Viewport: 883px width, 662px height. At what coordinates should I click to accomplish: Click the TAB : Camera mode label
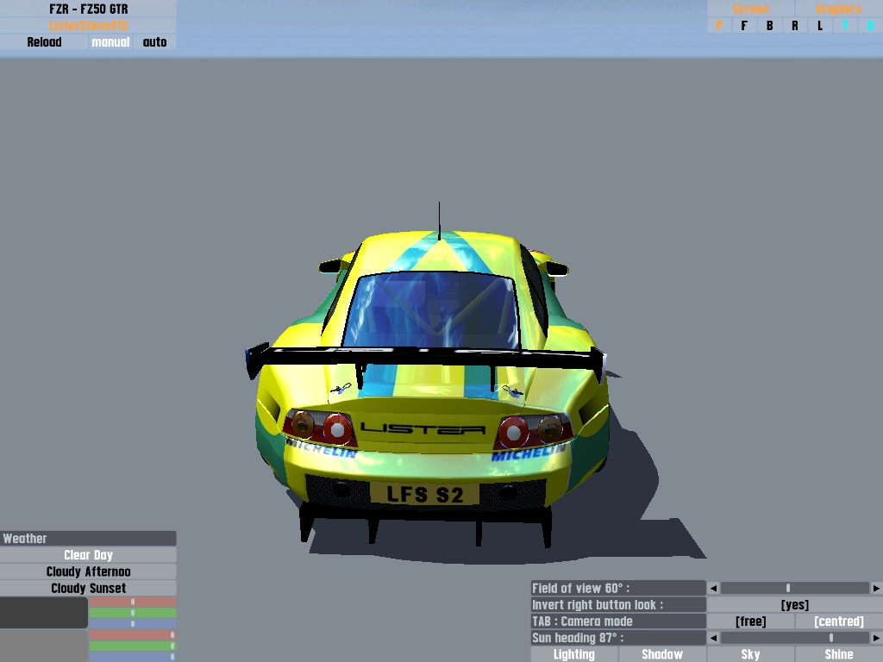pyautogui.click(x=618, y=621)
